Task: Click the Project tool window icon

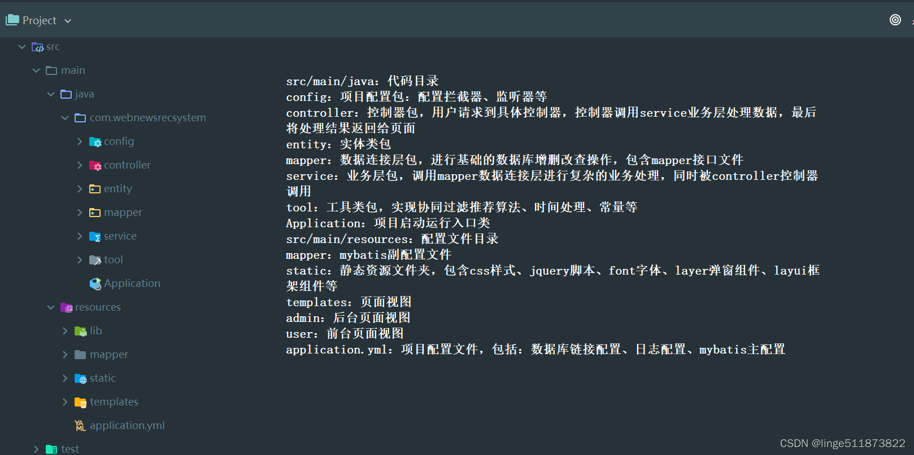Action: (12, 20)
